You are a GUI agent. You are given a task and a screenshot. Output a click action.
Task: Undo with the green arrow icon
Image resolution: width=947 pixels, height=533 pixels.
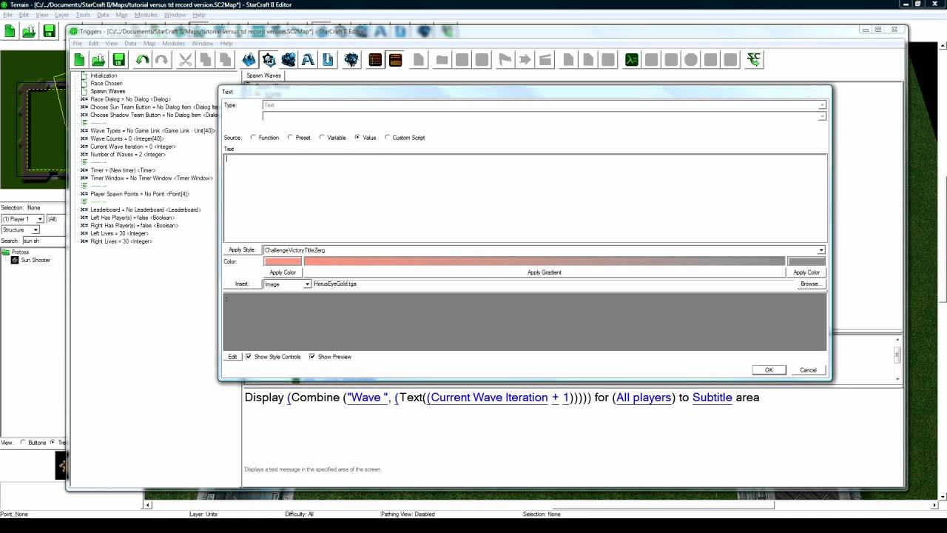[141, 60]
